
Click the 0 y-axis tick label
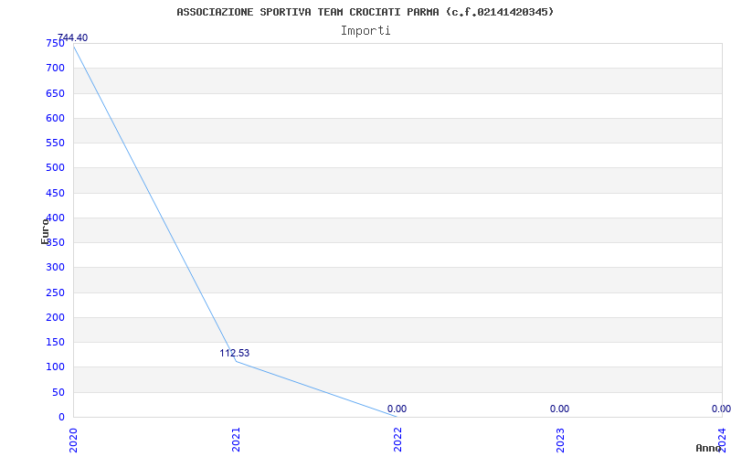(61, 418)
